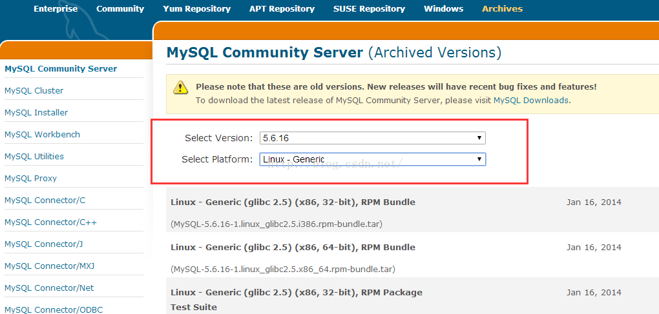
Task: Open the Select Version dropdown
Action: coord(372,138)
